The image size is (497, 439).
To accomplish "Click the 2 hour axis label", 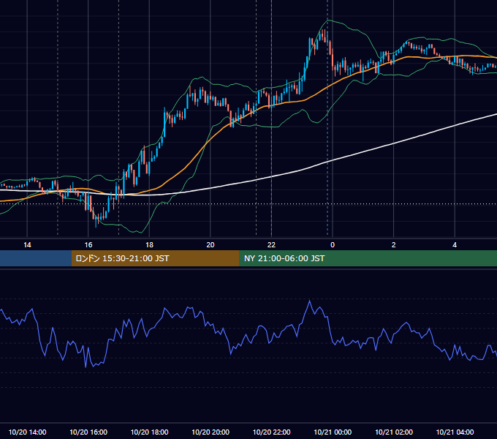I will tap(394, 245).
